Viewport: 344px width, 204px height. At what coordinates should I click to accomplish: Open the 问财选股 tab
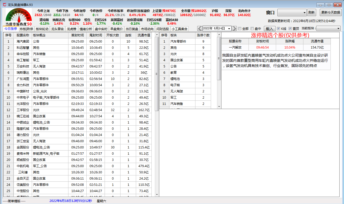[163, 29]
